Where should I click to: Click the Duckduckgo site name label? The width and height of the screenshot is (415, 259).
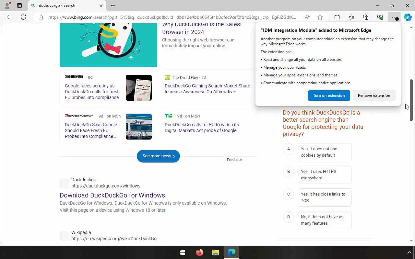84,180
